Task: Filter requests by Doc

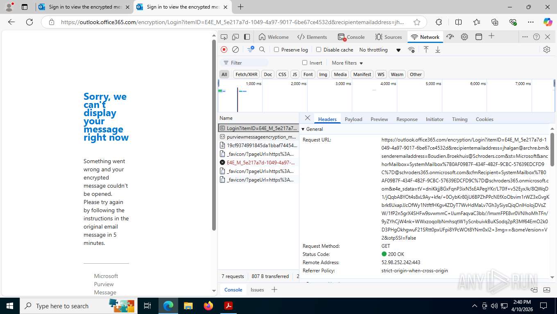Action: [x=268, y=74]
